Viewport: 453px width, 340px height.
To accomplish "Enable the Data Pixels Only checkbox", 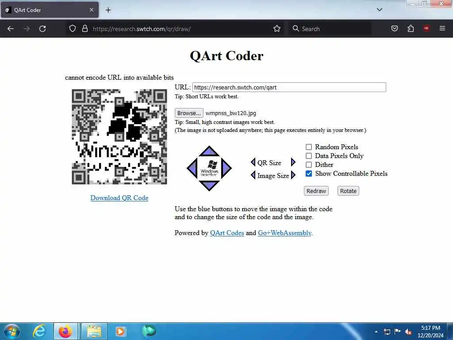I will click(x=309, y=156).
